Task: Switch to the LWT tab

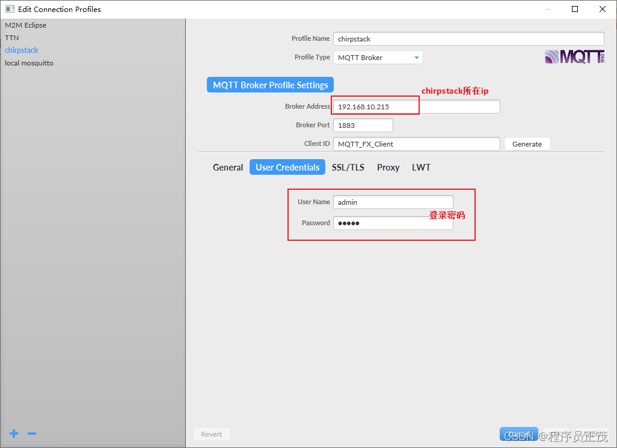Action: point(421,168)
